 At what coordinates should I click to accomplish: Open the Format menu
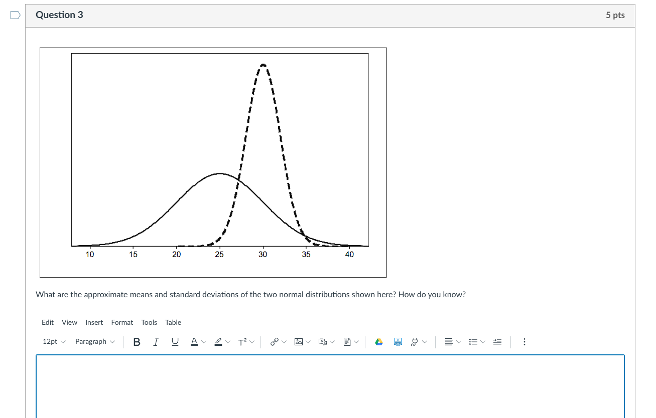pos(122,322)
